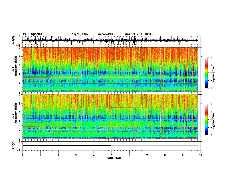Click time-axis tick label "9"
226x174 pixels.
point(183,155)
